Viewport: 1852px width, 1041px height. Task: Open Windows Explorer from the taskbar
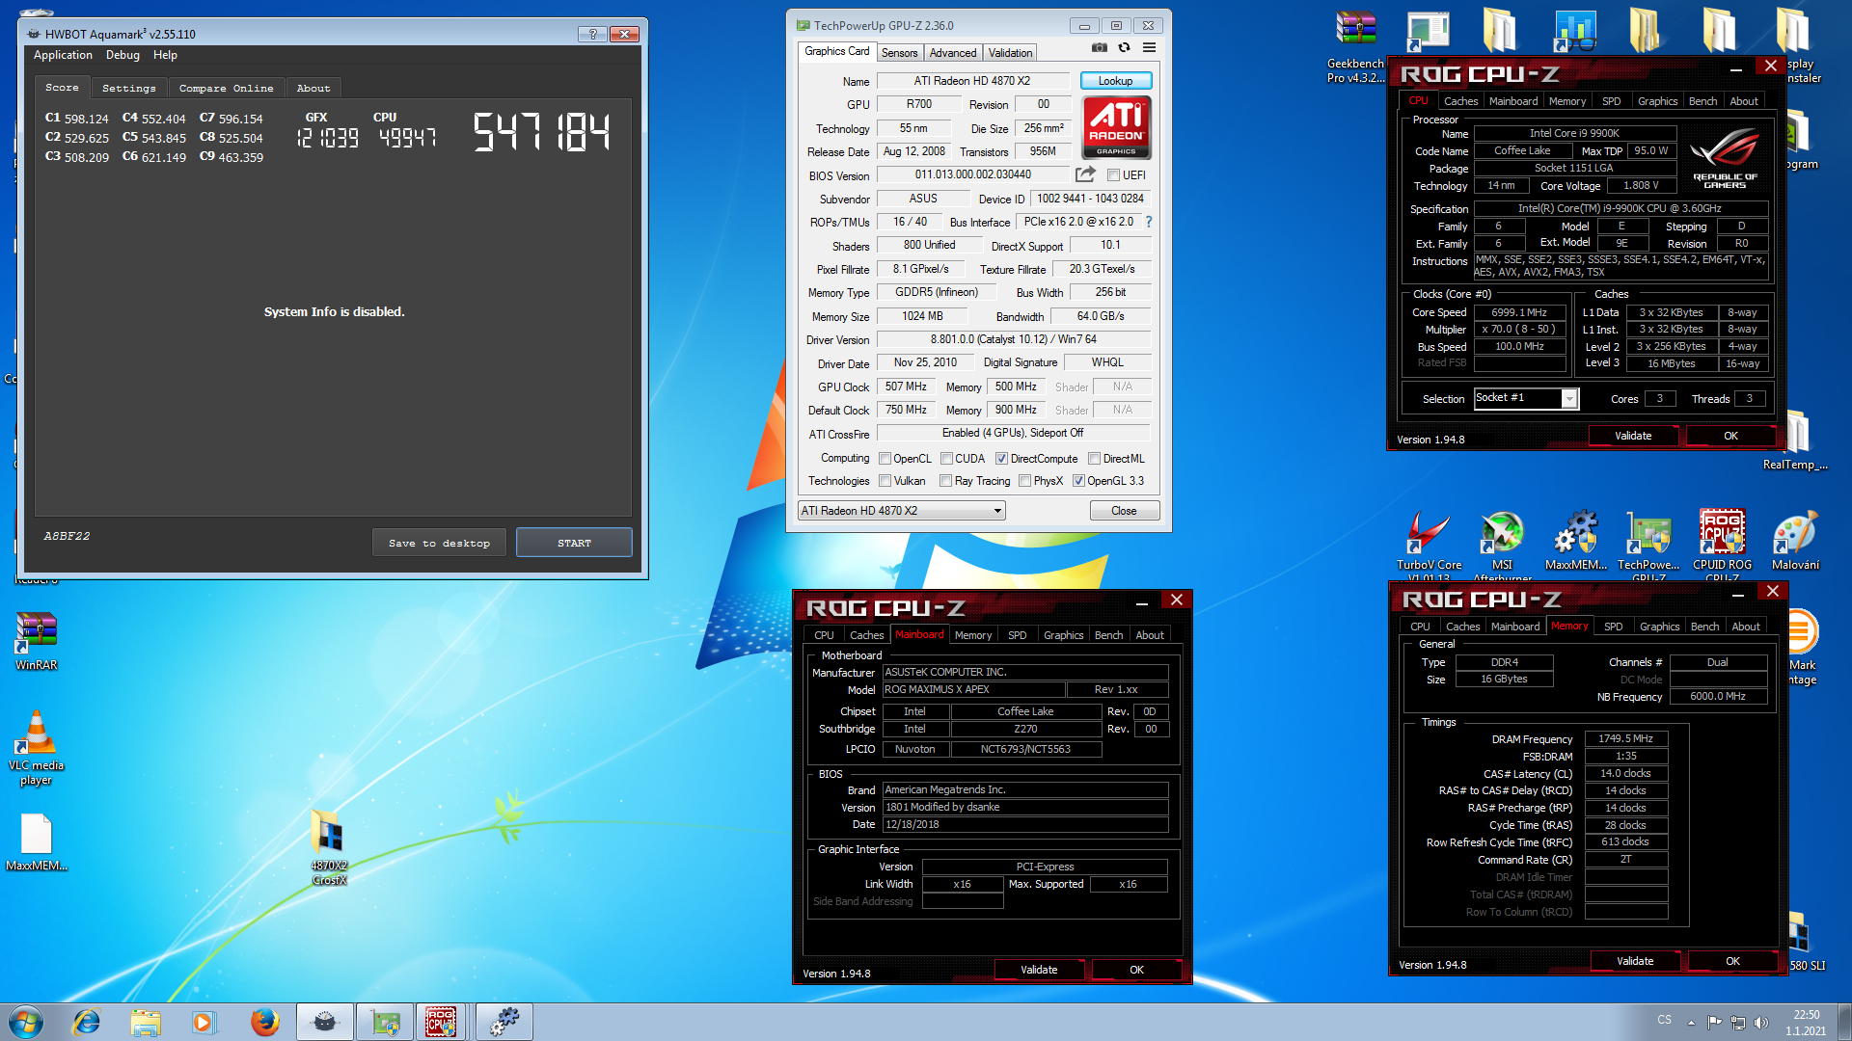[x=146, y=1022]
